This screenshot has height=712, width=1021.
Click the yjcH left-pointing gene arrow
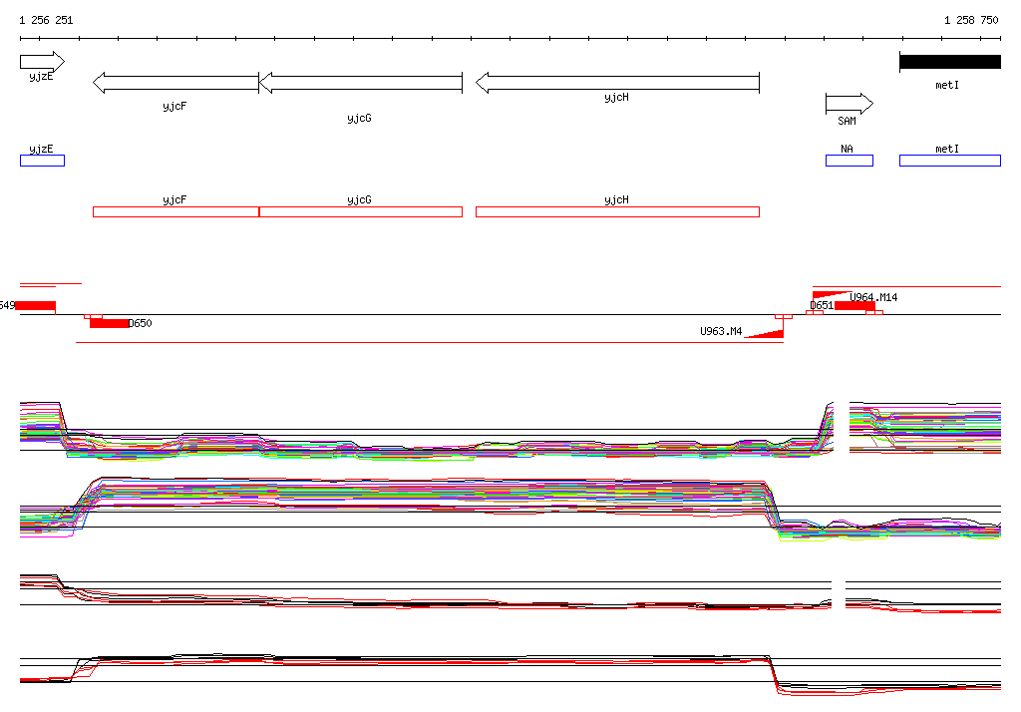[617, 83]
